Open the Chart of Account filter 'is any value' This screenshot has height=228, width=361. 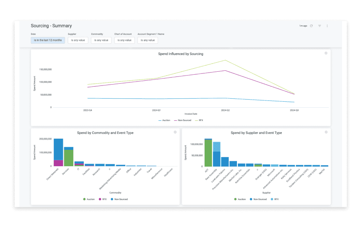pos(124,40)
